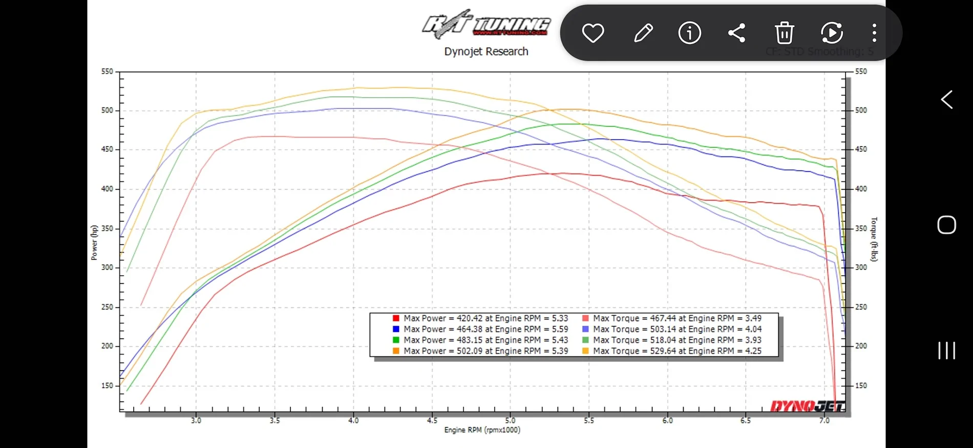Open the three-dot more options menu
The width and height of the screenshot is (973, 448).
(x=874, y=33)
